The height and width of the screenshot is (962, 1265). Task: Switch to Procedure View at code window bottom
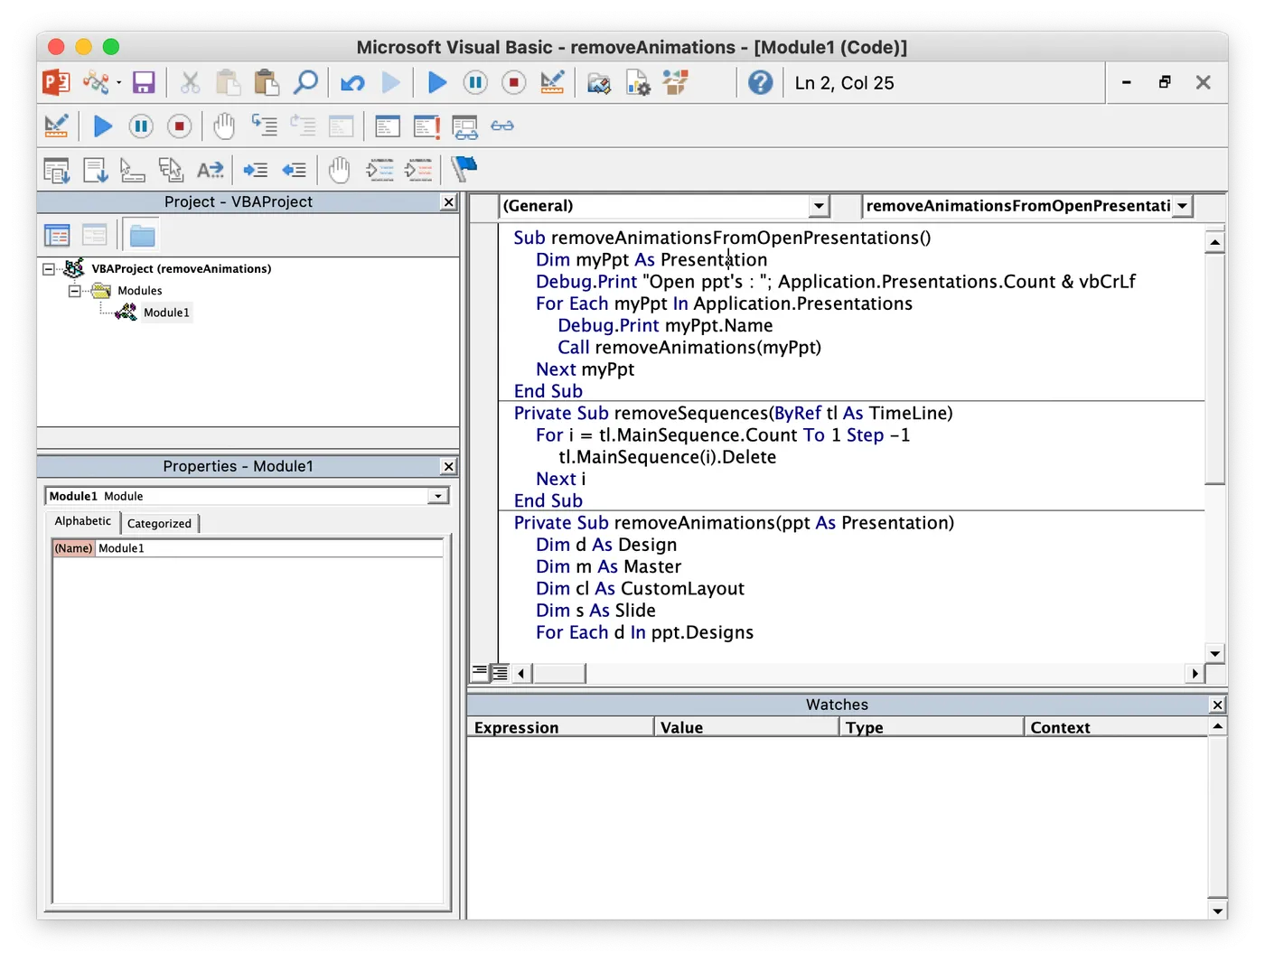pos(480,672)
